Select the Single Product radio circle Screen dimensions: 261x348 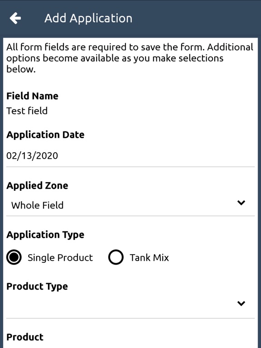[14, 257]
